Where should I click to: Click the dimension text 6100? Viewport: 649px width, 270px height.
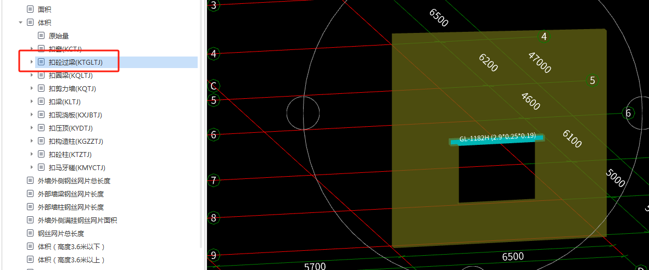pyautogui.click(x=572, y=138)
